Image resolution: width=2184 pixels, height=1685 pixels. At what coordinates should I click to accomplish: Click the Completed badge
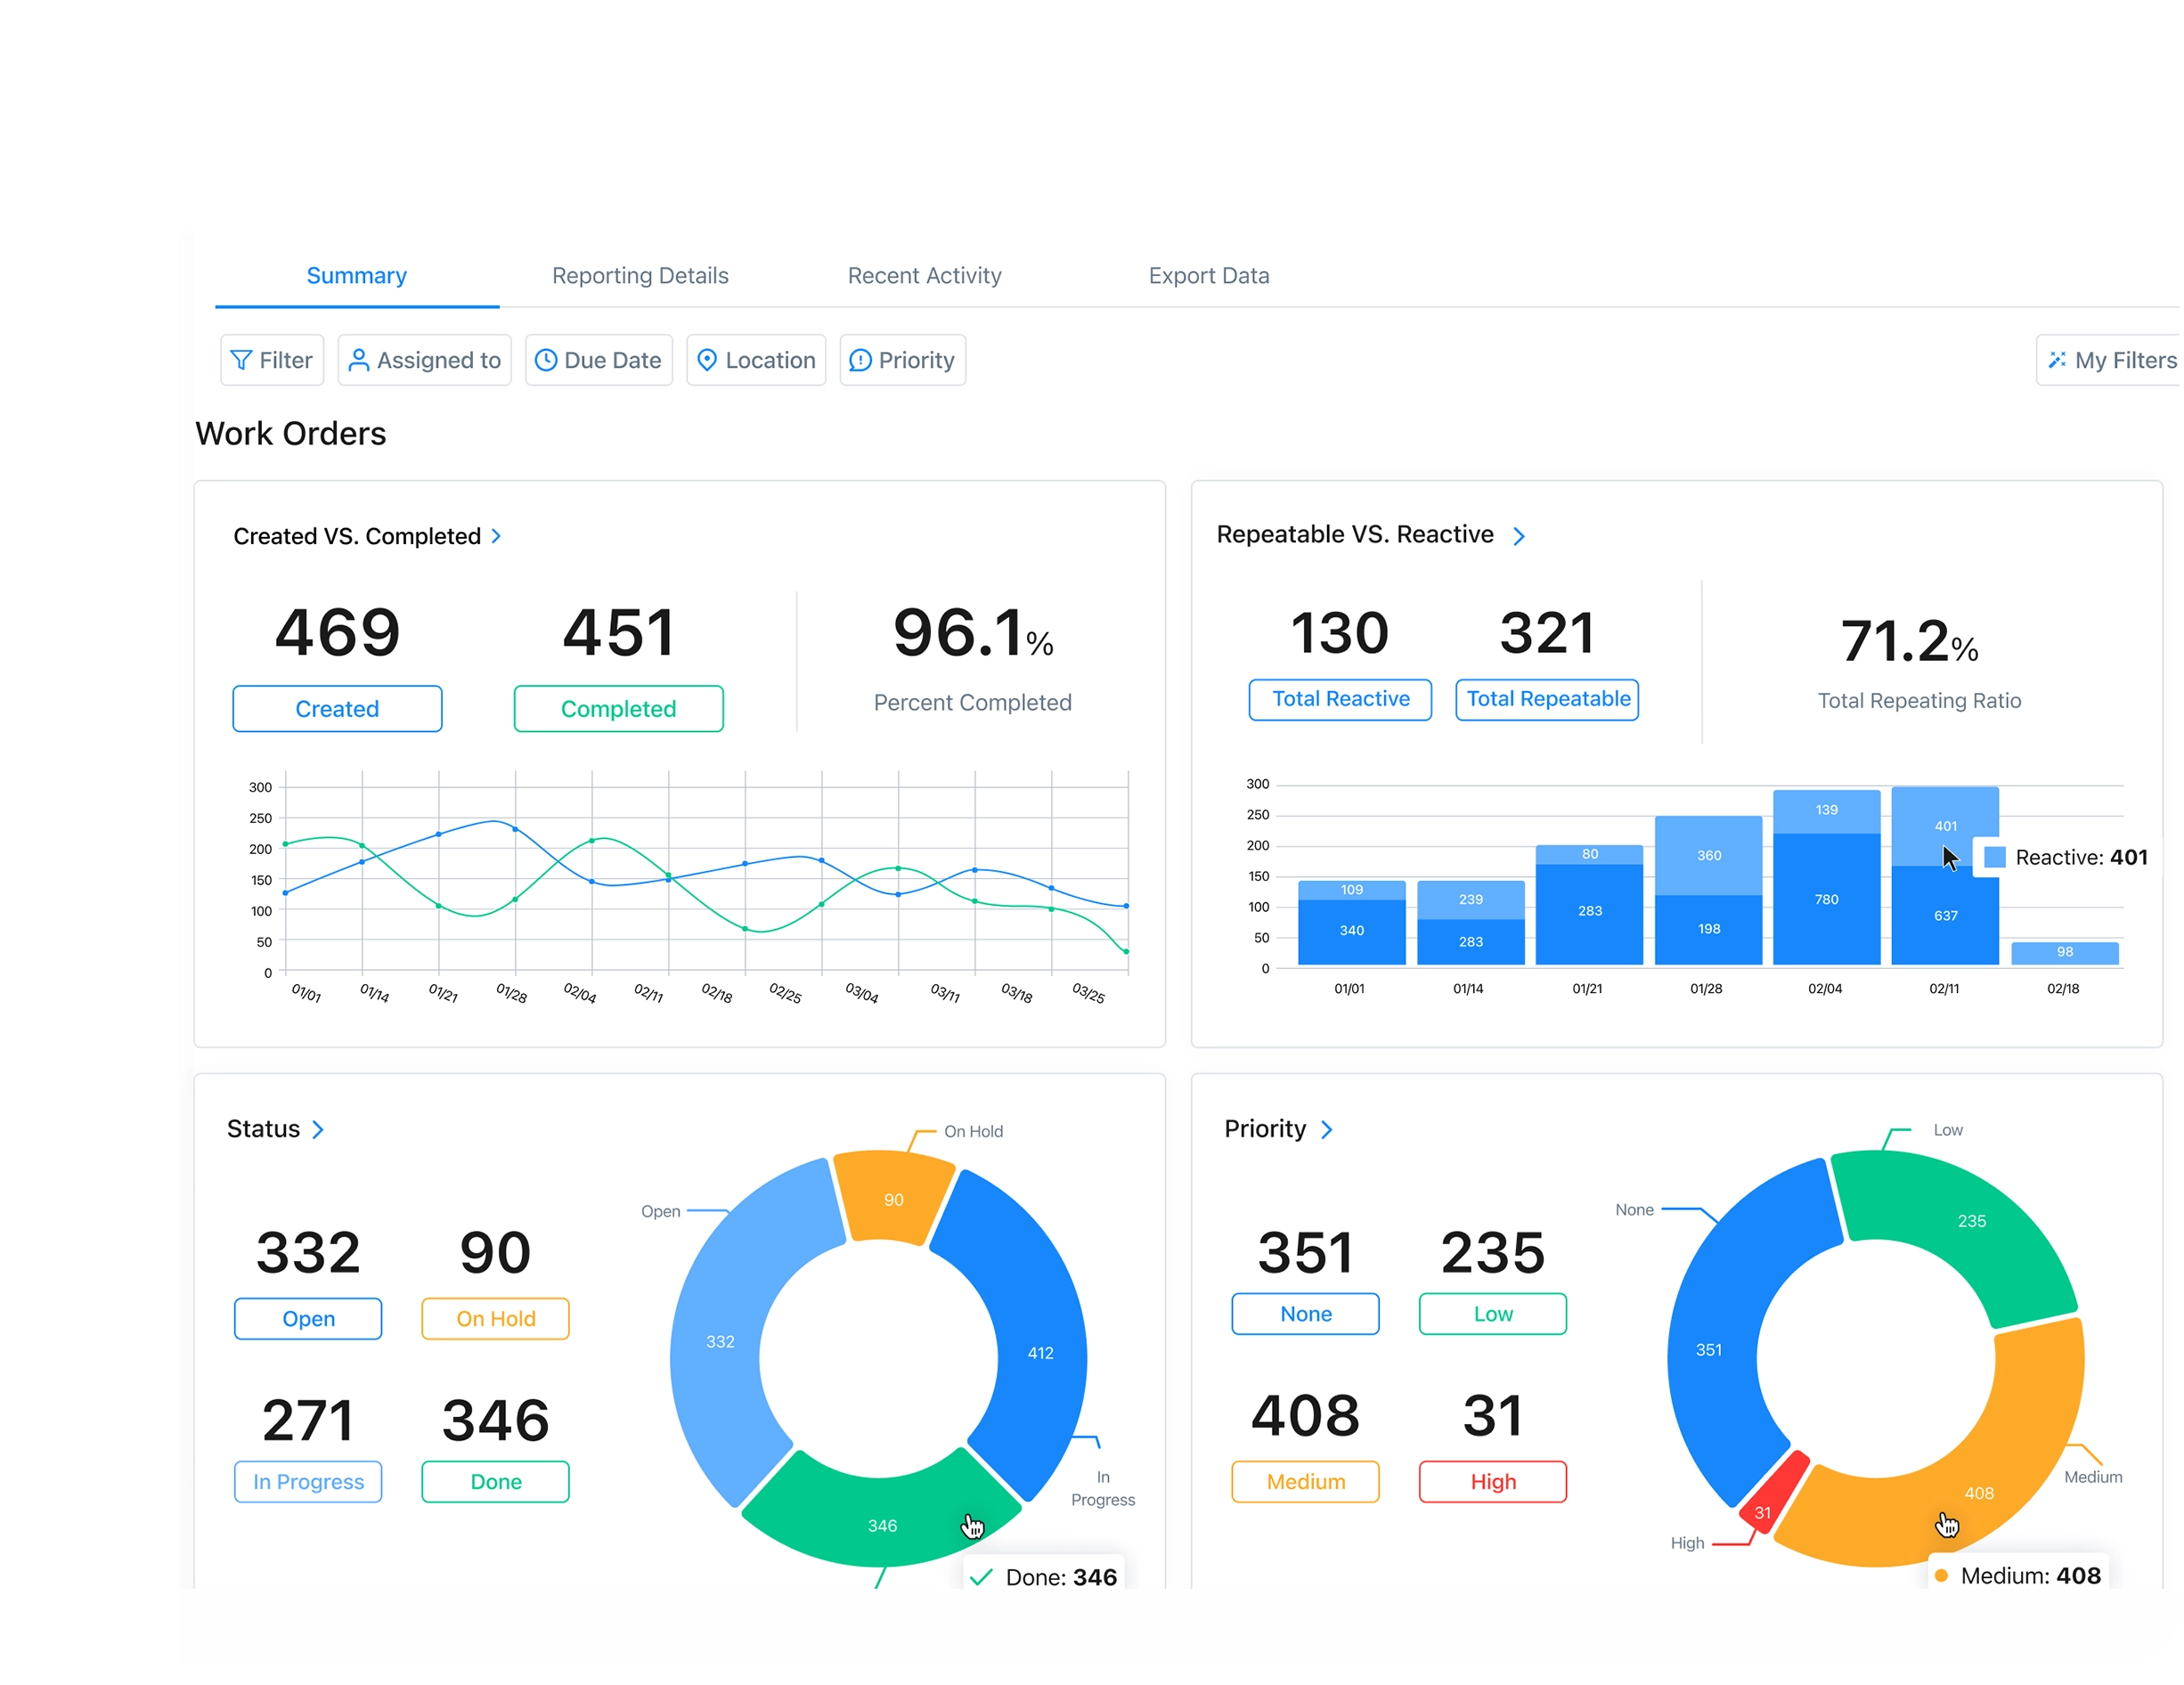(x=618, y=708)
